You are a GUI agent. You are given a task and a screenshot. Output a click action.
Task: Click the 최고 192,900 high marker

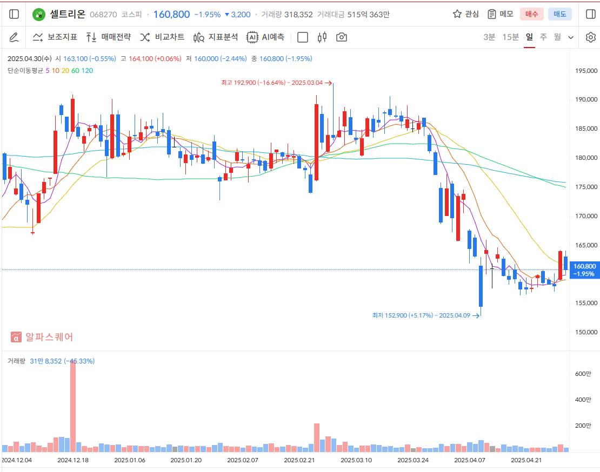click(x=276, y=83)
